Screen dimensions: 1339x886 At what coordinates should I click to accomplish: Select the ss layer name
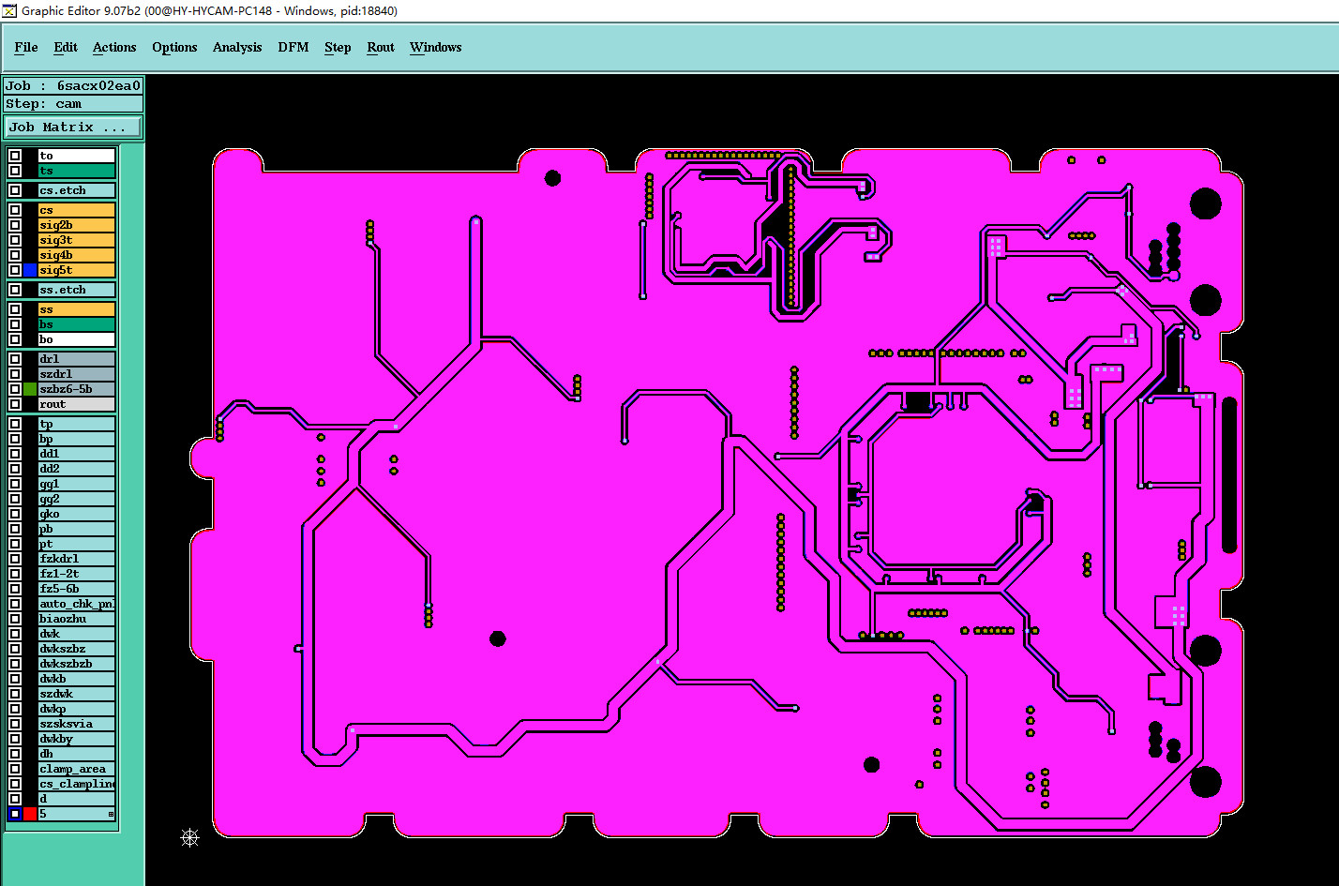point(77,309)
